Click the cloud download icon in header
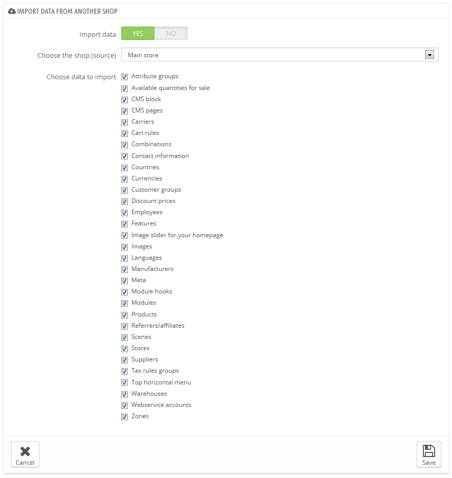Image resolution: width=452 pixels, height=478 pixels. (x=12, y=11)
